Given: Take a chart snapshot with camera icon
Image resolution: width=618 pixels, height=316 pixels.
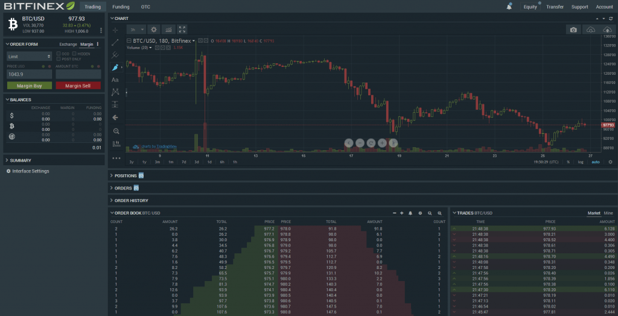Looking at the screenshot, I should coord(573,30).
